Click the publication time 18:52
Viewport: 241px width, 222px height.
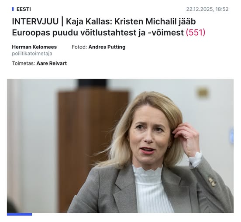222,9
